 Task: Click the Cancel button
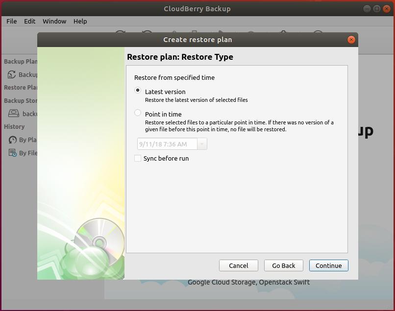239,265
